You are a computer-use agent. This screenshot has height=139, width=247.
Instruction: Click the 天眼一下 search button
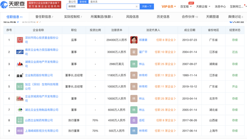coord(147,7)
